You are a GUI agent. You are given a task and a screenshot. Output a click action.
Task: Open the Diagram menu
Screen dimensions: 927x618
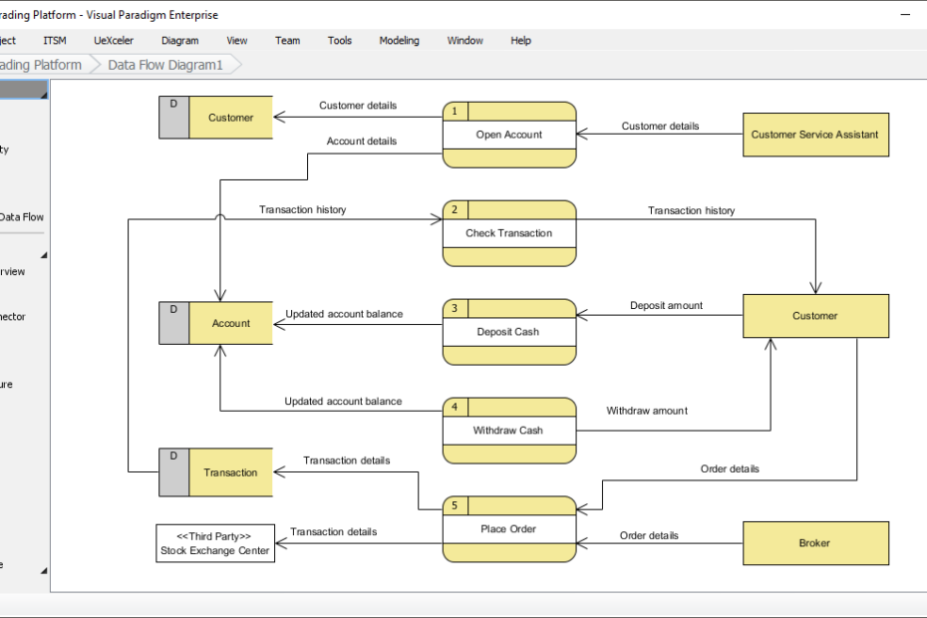[x=179, y=40]
